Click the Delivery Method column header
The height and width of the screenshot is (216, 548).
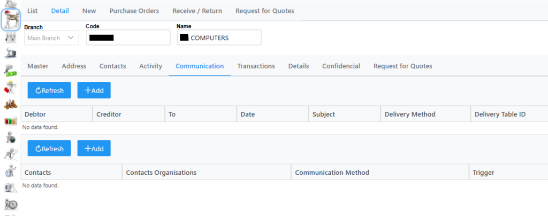point(410,114)
